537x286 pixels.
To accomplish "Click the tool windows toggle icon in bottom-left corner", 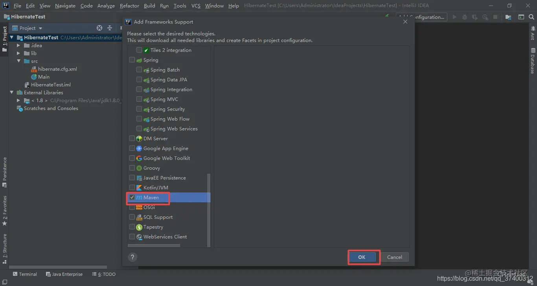I will (x=4, y=283).
